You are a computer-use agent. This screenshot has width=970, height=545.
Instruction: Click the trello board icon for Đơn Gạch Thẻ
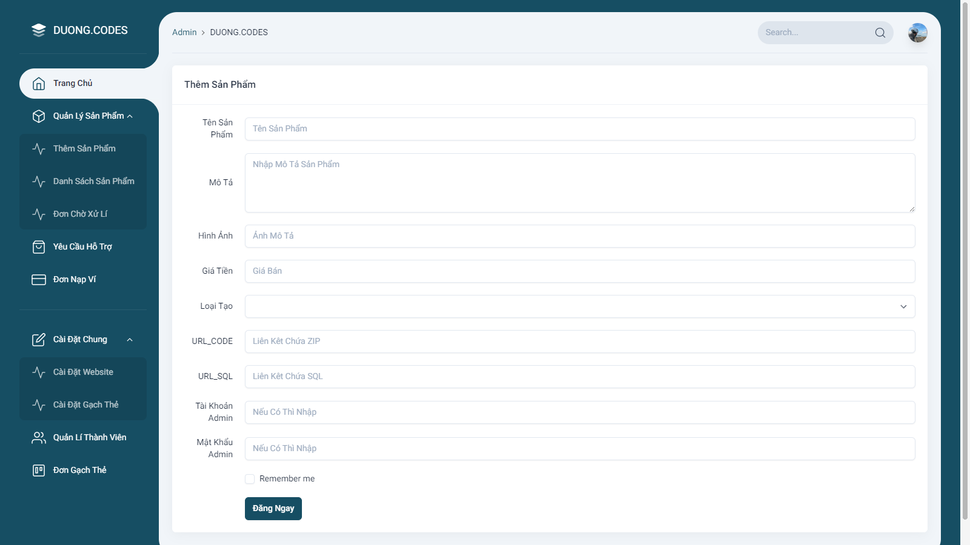(x=38, y=471)
